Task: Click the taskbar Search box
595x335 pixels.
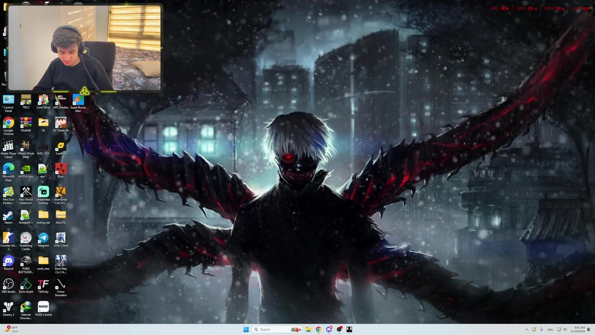Action: pos(277,329)
